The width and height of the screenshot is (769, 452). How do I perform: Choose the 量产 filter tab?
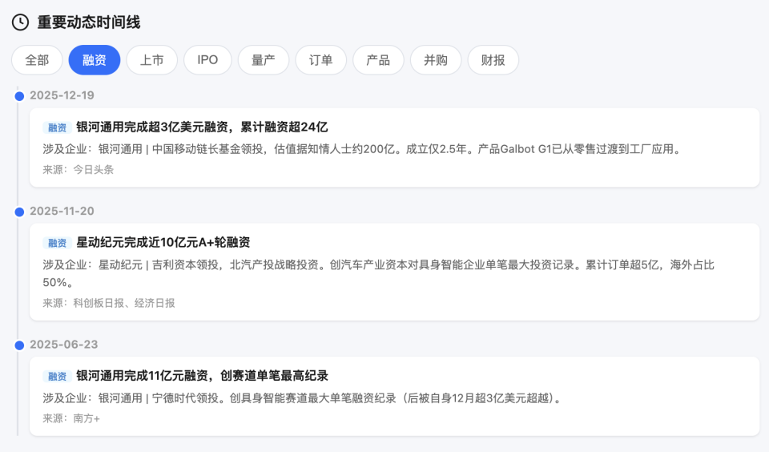264,60
